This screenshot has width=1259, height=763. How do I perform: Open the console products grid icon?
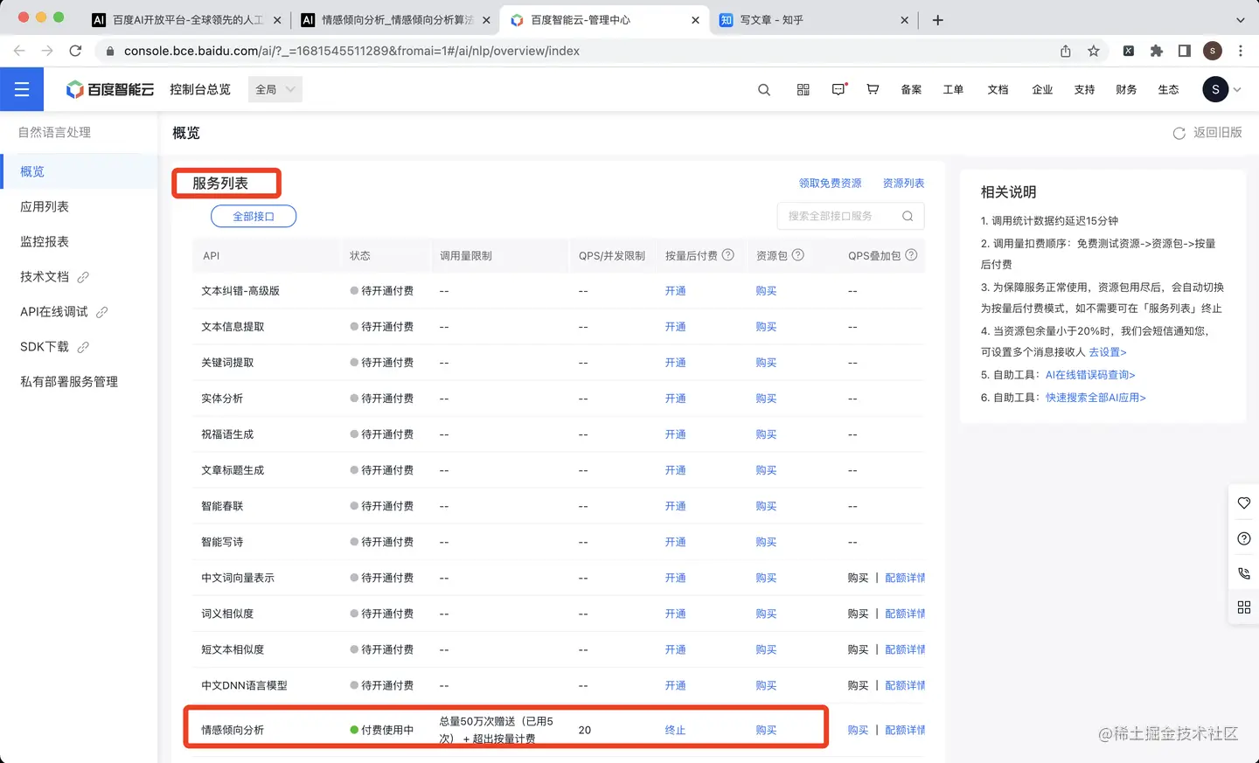click(803, 89)
